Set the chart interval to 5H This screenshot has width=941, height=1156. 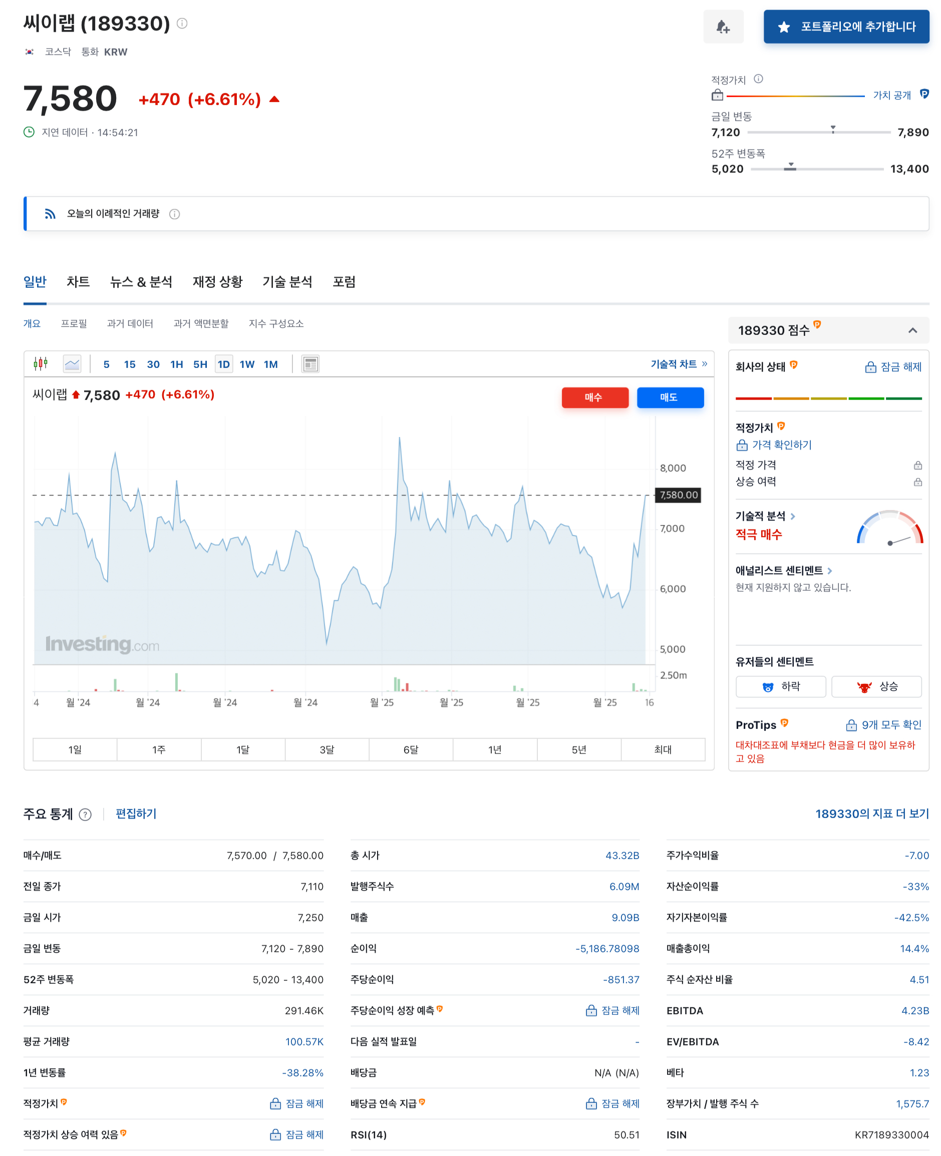point(200,364)
